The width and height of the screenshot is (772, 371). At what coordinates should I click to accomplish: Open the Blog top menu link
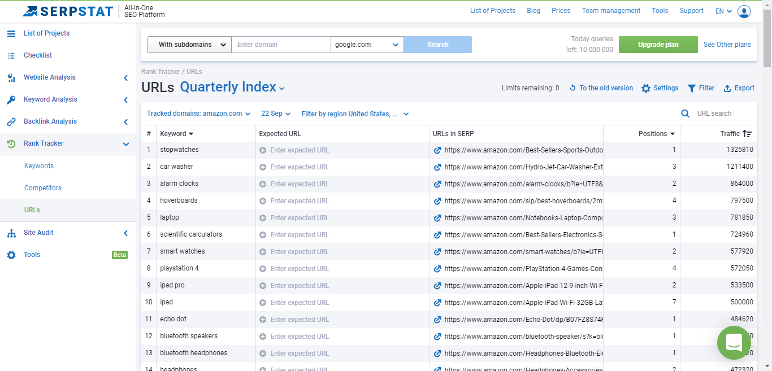(x=534, y=11)
